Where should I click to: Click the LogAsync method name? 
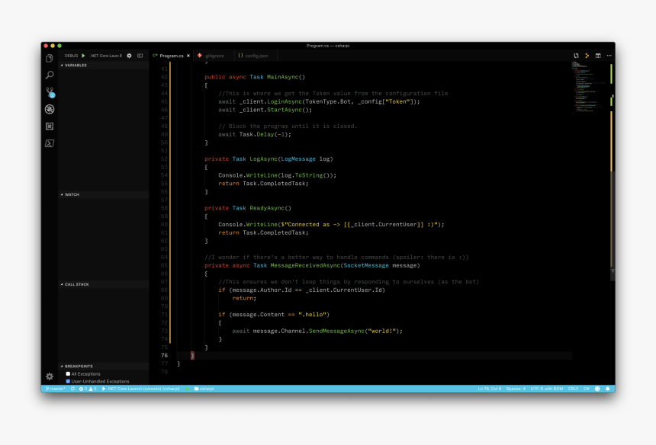click(264, 159)
